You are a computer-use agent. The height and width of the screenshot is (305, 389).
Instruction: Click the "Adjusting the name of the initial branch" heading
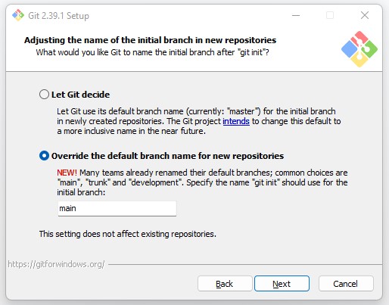point(150,40)
